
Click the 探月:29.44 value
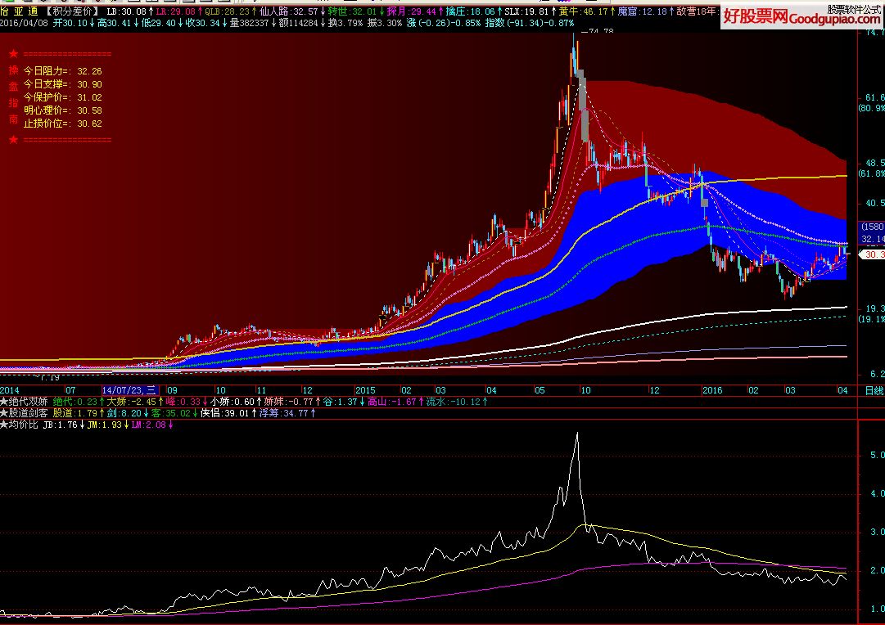(x=411, y=11)
